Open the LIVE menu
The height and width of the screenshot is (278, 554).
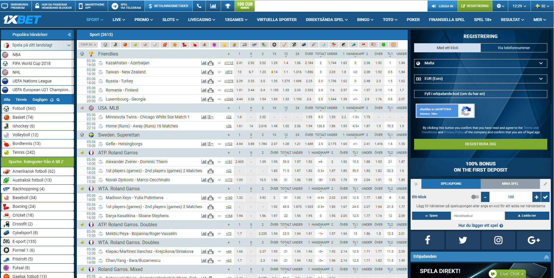tap(119, 20)
